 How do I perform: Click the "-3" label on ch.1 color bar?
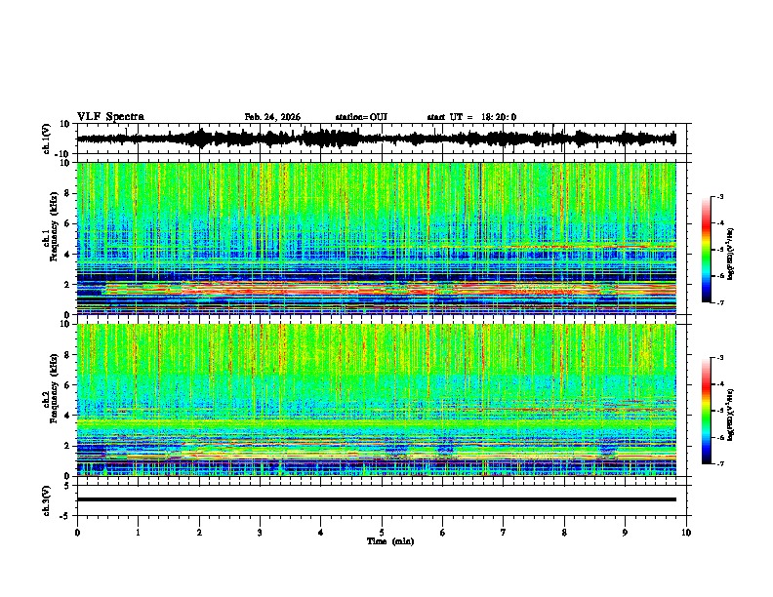click(719, 197)
